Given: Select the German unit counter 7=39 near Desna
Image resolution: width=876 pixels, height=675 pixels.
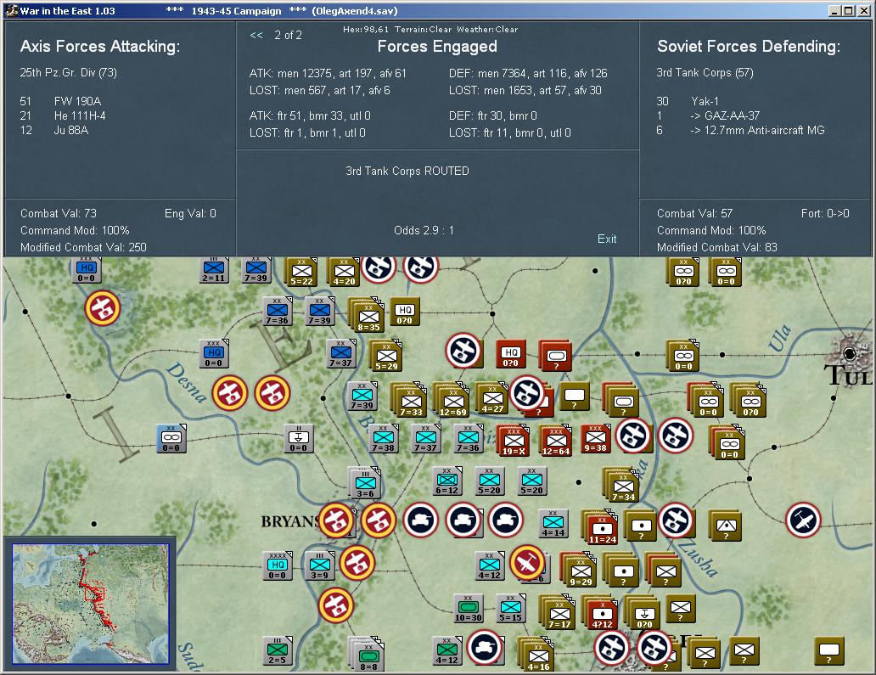Looking at the screenshot, I should (362, 397).
